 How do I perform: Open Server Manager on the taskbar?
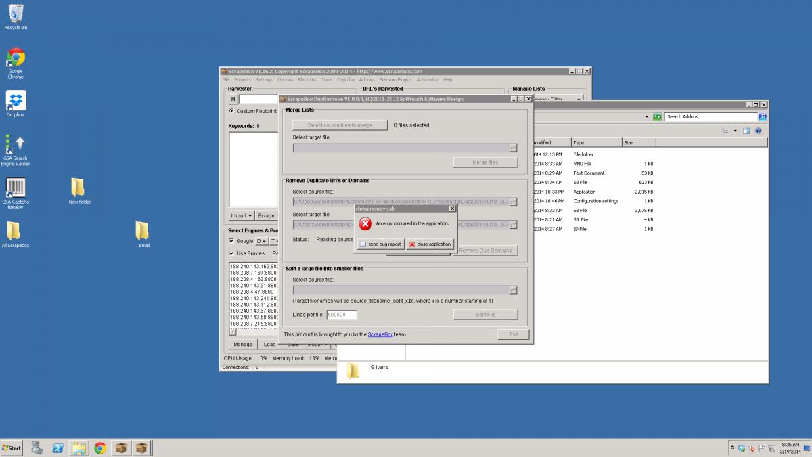[38, 448]
